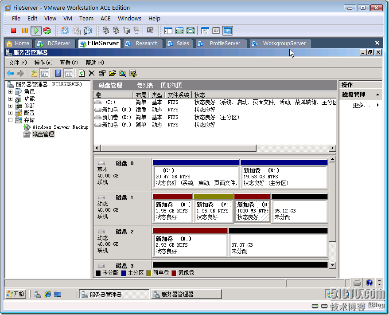Open the 查看(V) menu
Image resolution: width=389 pixels, height=315 pixels.
coord(69,63)
